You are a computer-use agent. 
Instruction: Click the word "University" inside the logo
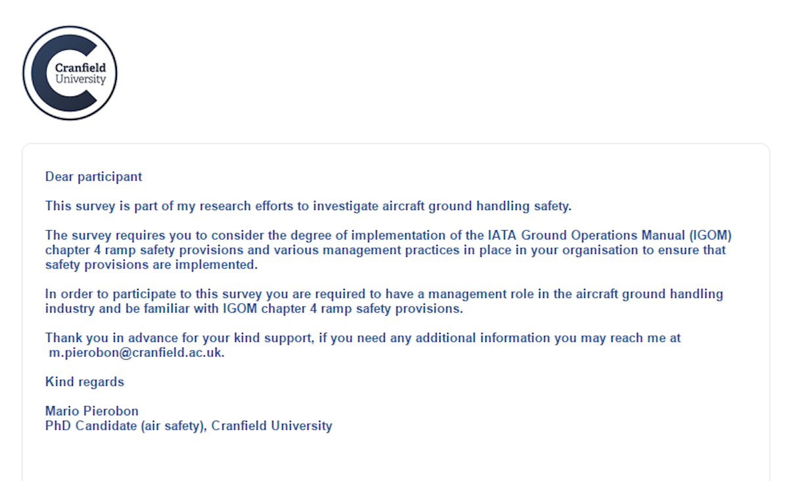click(x=80, y=79)
